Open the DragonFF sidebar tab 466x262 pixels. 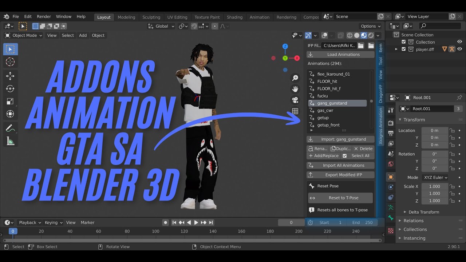(380, 94)
